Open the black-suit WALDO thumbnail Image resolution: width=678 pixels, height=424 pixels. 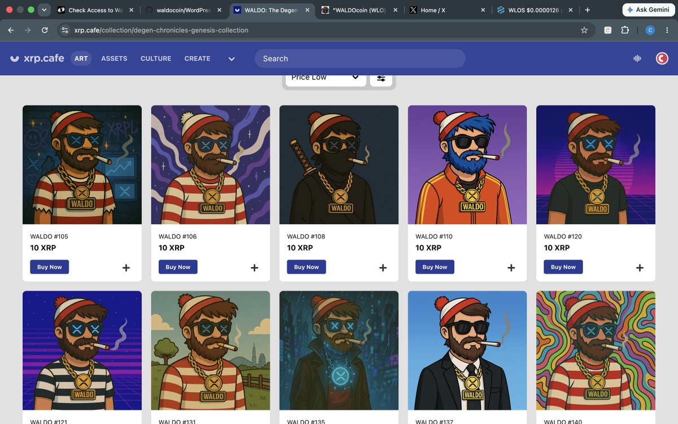(467, 351)
